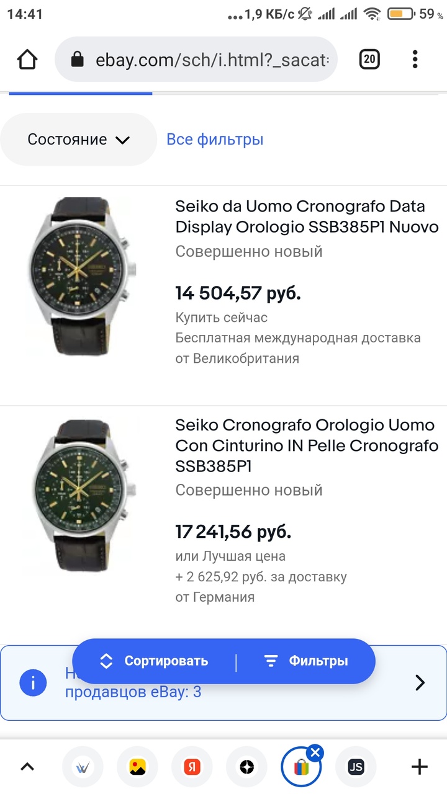Screen dimensions: 447x794
Task: Switch to the yellow image tab icon
Action: click(137, 767)
